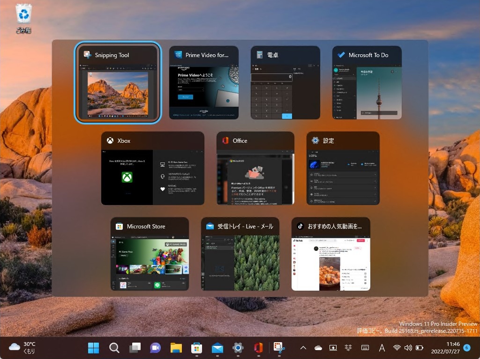Toggle the IME input mode A
The height and width of the screenshot is (359, 480).
pyautogui.click(x=382, y=348)
